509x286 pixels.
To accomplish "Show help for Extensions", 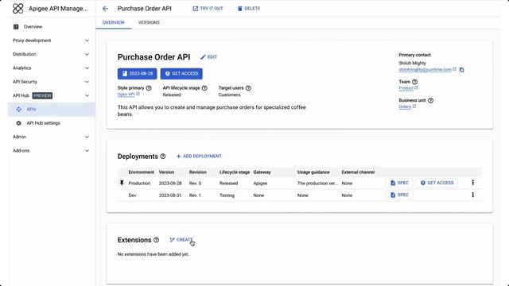I will click(x=157, y=240).
